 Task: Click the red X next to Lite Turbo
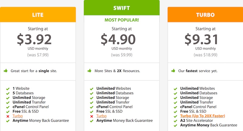tap(8, 116)
